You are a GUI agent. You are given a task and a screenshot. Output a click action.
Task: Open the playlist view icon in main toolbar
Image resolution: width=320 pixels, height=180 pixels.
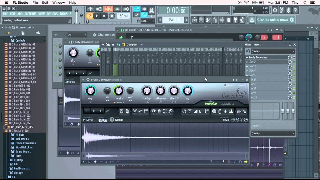pyautogui.click(x=194, y=20)
